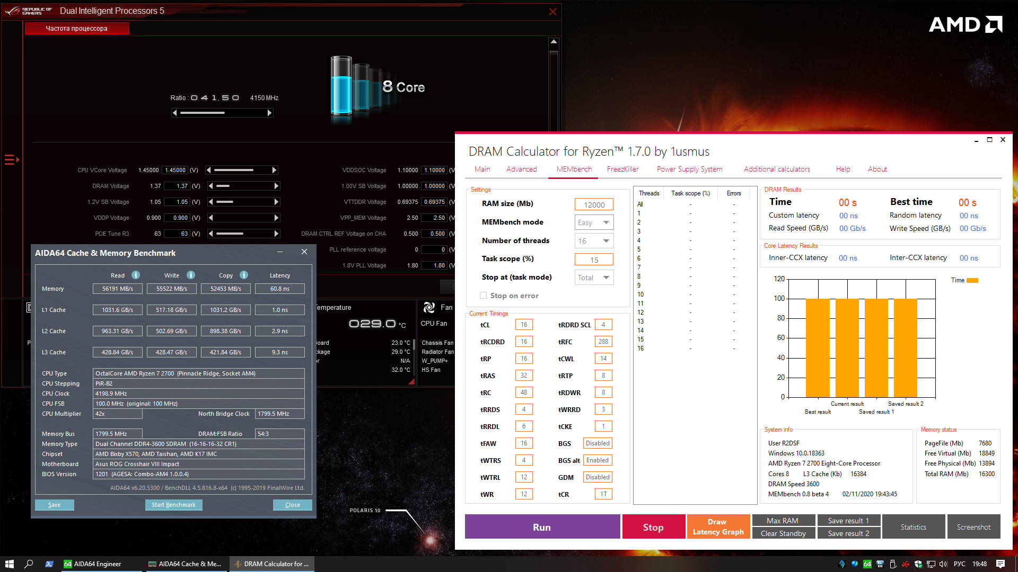Screen dimensions: 1018x572
Task: Switch to the FreezKiller tab
Action: pyautogui.click(x=622, y=169)
